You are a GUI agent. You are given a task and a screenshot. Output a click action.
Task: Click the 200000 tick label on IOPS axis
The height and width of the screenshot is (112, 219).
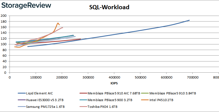click(62, 77)
